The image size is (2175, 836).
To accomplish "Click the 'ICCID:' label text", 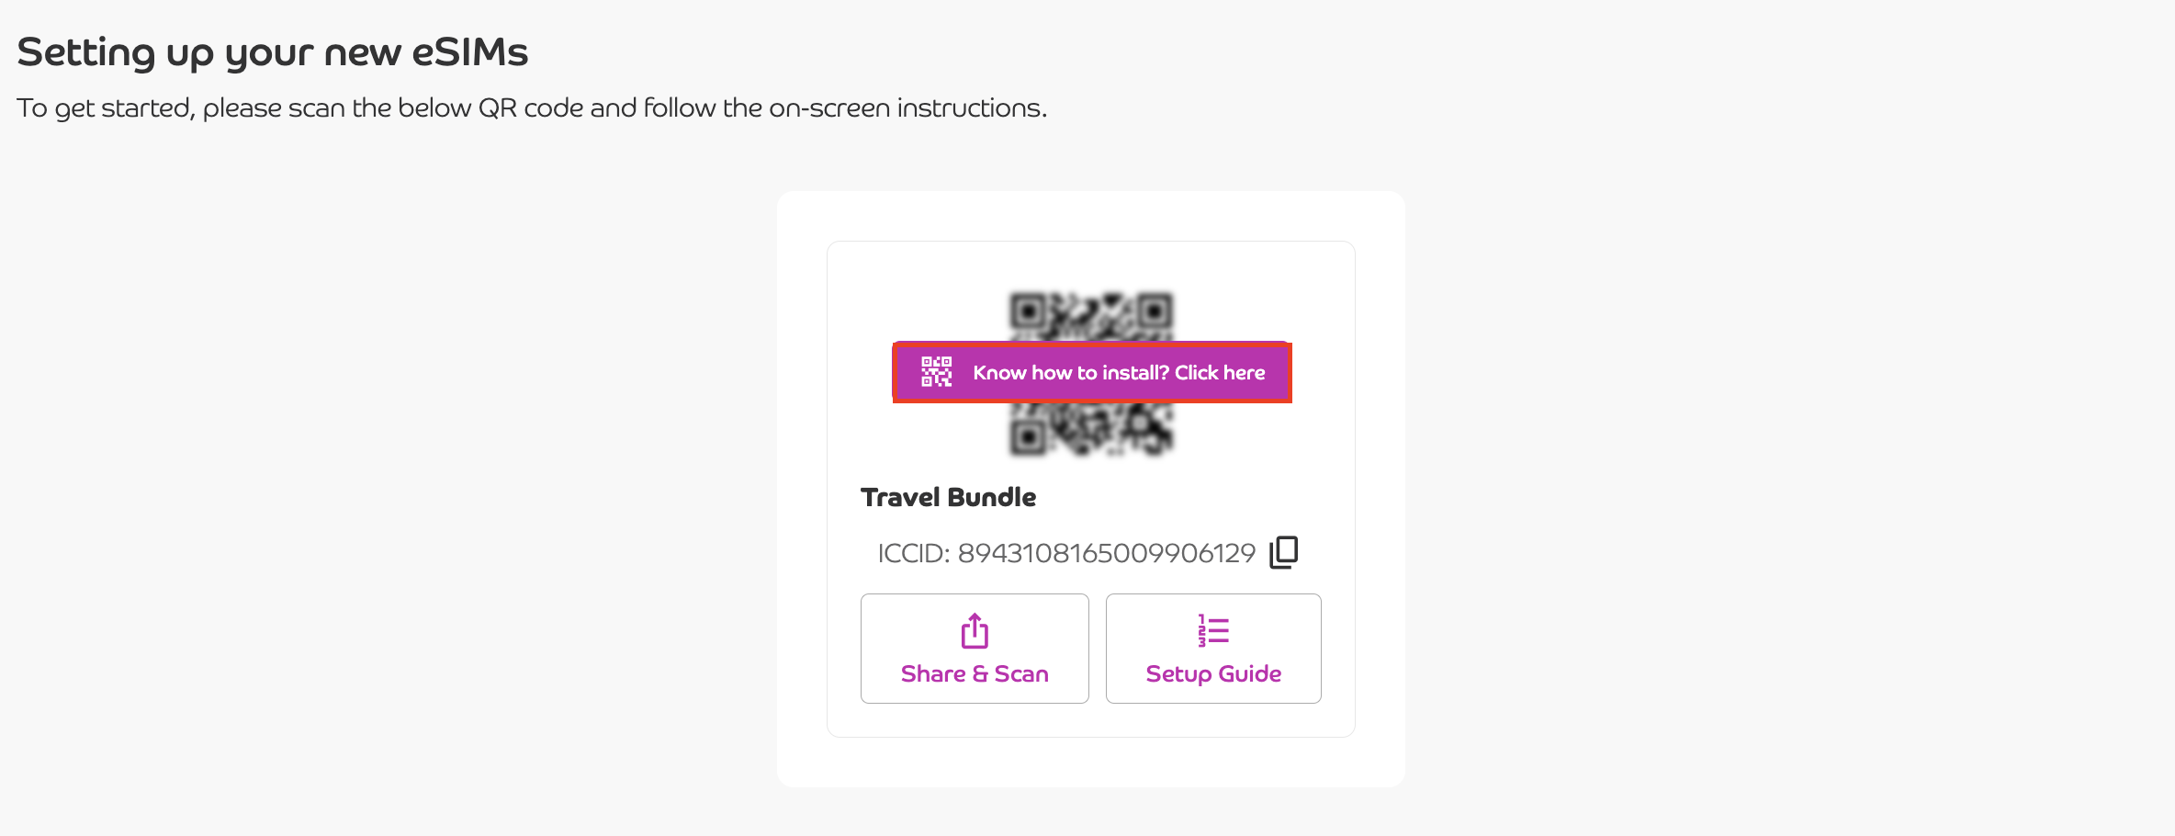I will pyautogui.click(x=913, y=553).
